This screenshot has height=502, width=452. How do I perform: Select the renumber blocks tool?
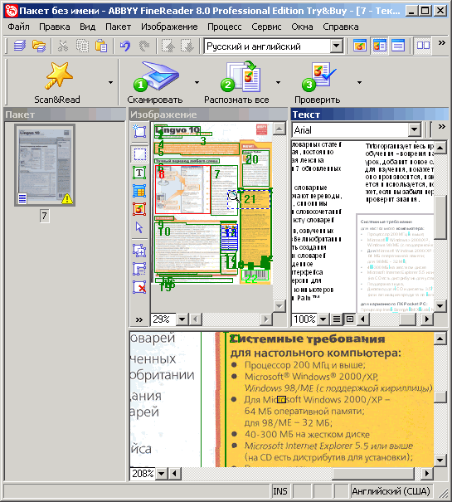tap(139, 269)
